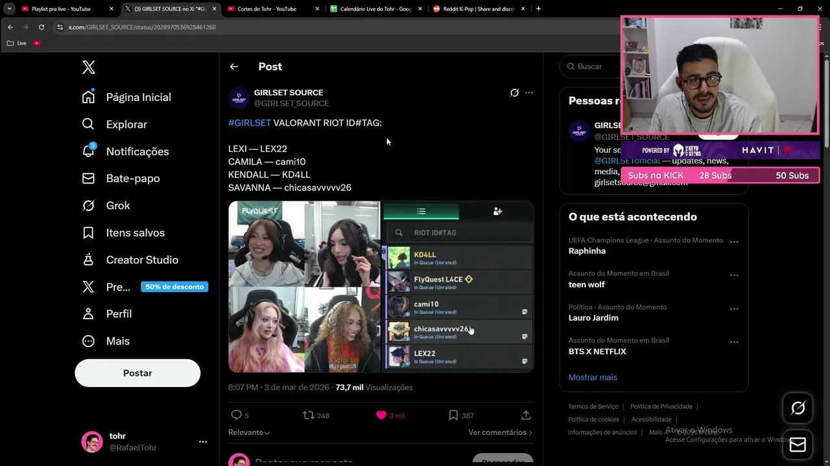
Task: Open the Live bookmarks folder
Action: (17, 43)
